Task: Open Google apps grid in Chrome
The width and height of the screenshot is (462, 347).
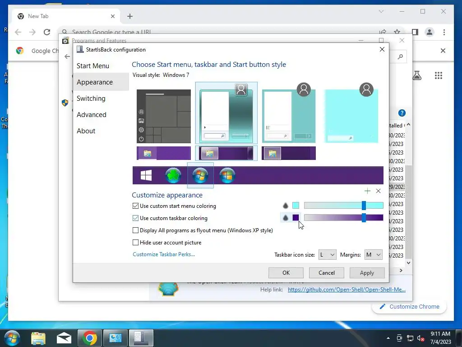Action: pyautogui.click(x=439, y=75)
